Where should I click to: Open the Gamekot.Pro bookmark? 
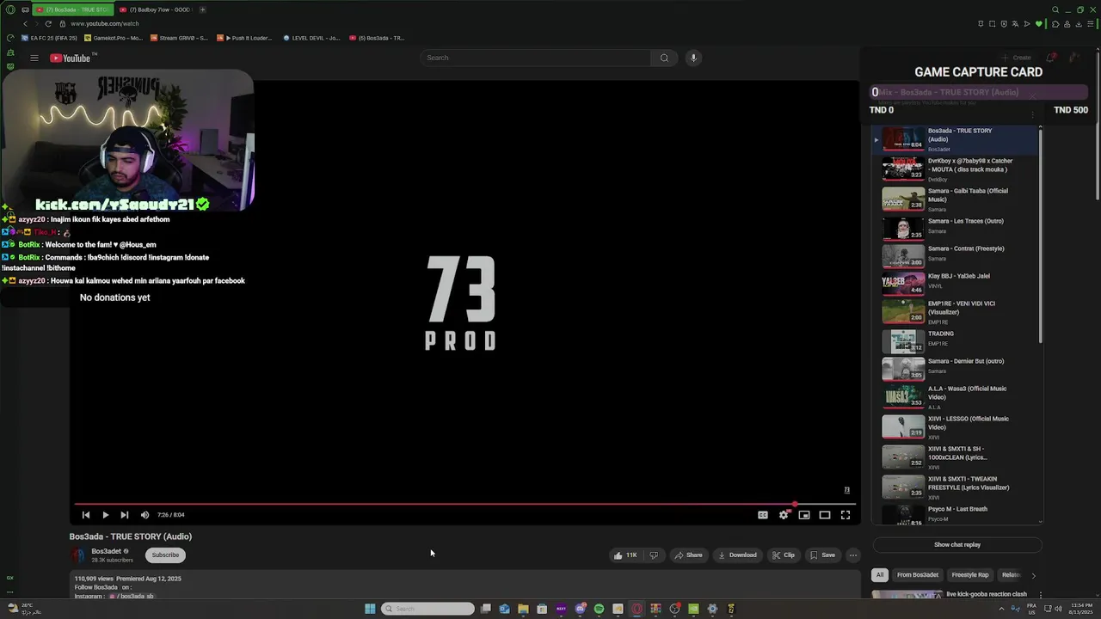[114, 38]
